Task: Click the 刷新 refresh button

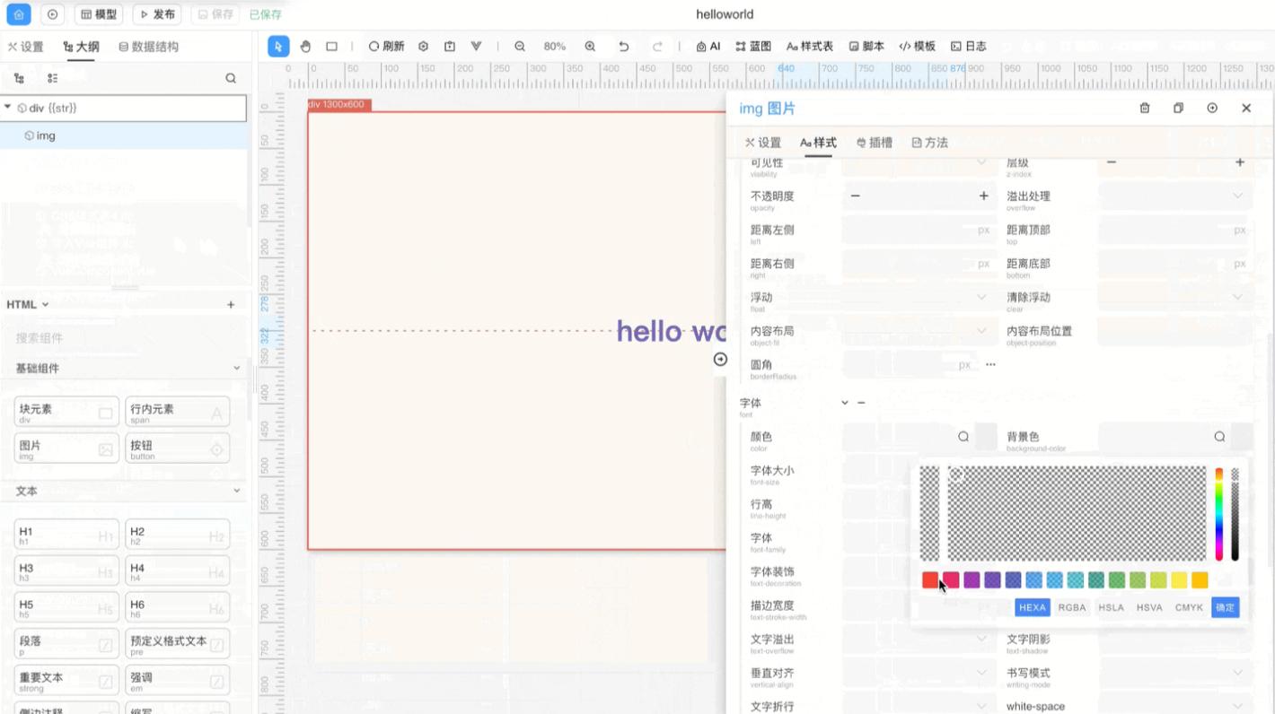Action: [386, 47]
